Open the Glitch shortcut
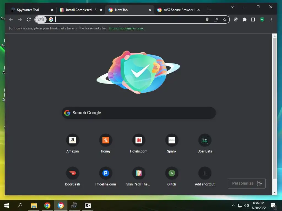The image size is (282, 211). pyautogui.click(x=172, y=173)
